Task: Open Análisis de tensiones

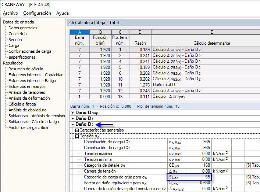Action: coord(27,92)
